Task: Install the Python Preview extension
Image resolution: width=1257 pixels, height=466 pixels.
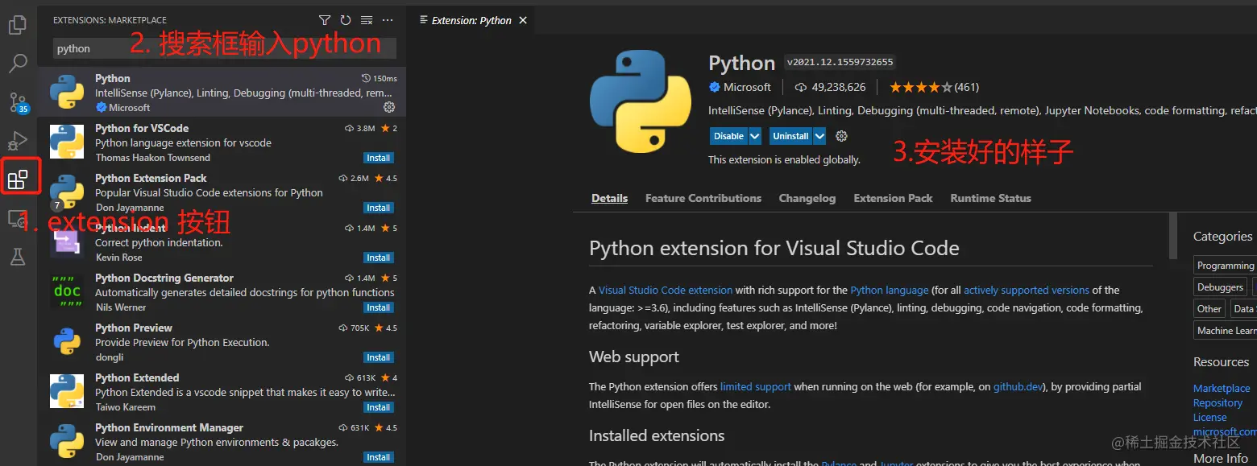Action: tap(379, 357)
